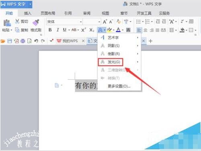Click the Copy (复制) icon
201x151 pixels.
(17, 30)
